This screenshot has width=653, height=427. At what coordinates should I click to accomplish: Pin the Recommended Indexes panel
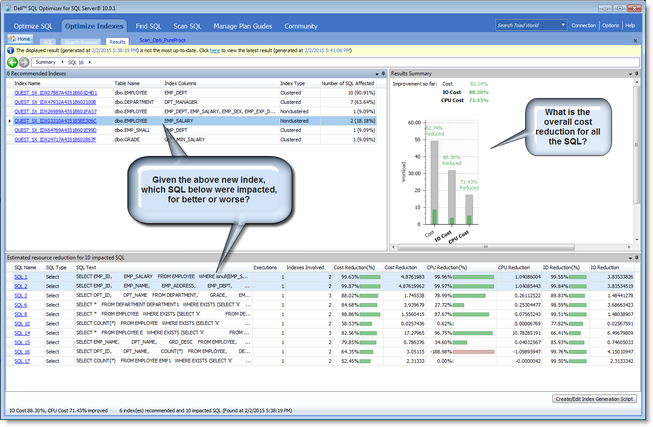(x=383, y=74)
